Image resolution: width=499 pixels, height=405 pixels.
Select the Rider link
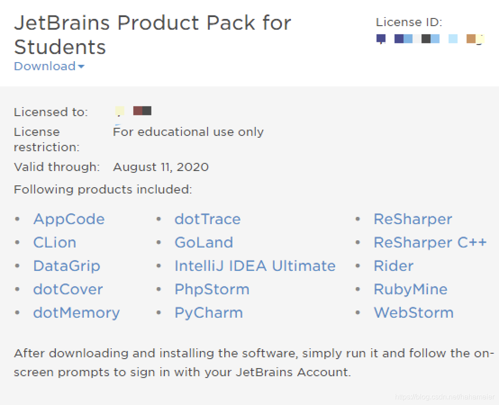point(394,266)
